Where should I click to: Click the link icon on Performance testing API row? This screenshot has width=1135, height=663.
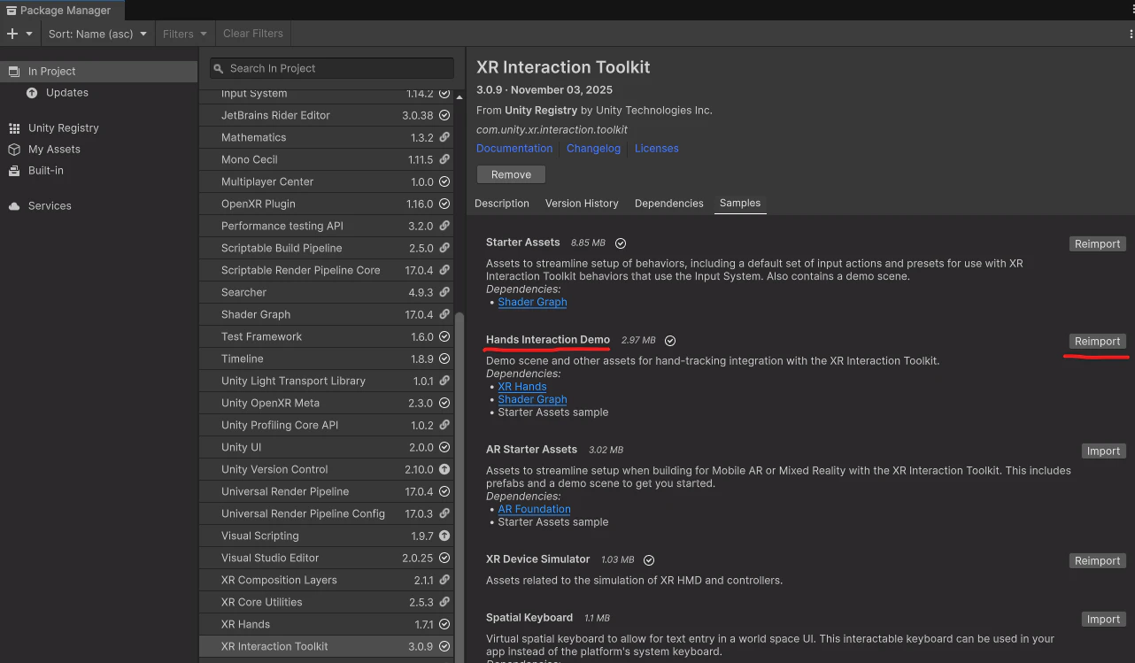coord(444,226)
